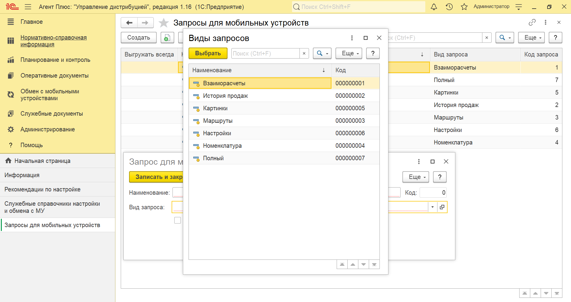
Task: Click the Создать button
Action: point(139,38)
